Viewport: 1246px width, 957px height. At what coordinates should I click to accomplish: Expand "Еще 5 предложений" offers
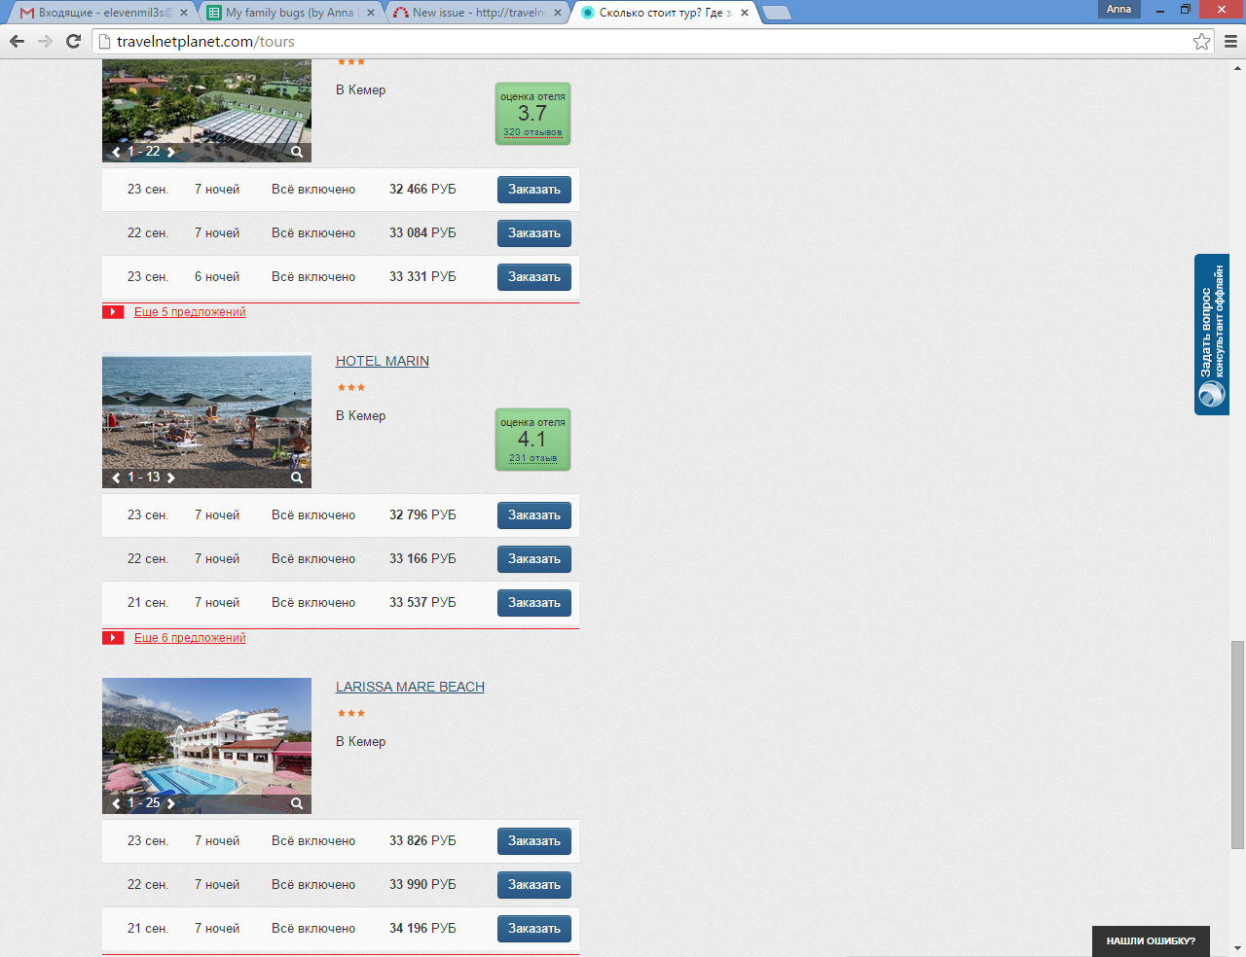[x=190, y=312]
